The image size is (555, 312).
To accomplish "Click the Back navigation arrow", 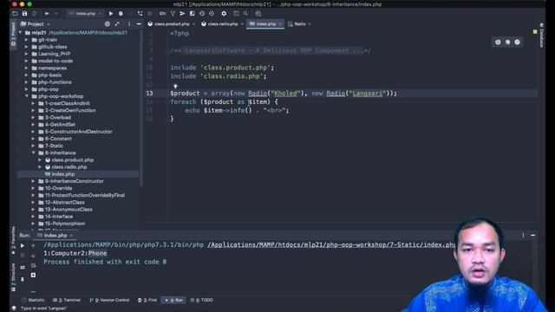I will pyautogui.click(x=46, y=14).
